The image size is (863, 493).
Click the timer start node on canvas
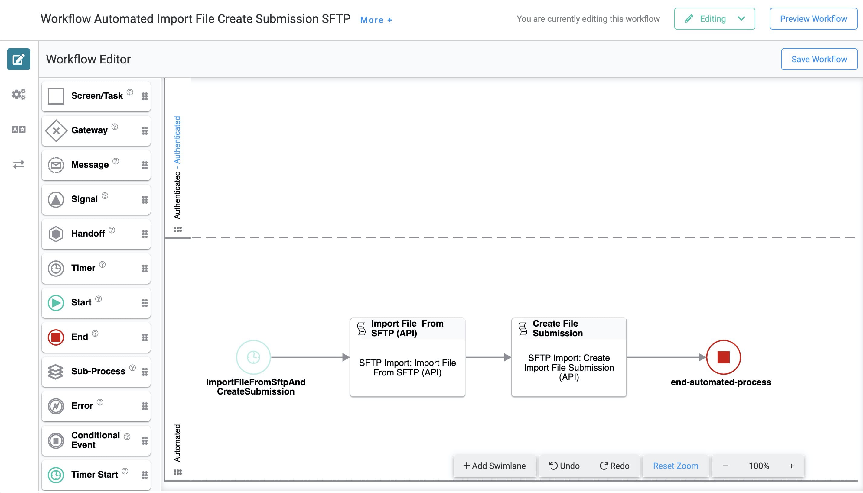click(x=253, y=357)
